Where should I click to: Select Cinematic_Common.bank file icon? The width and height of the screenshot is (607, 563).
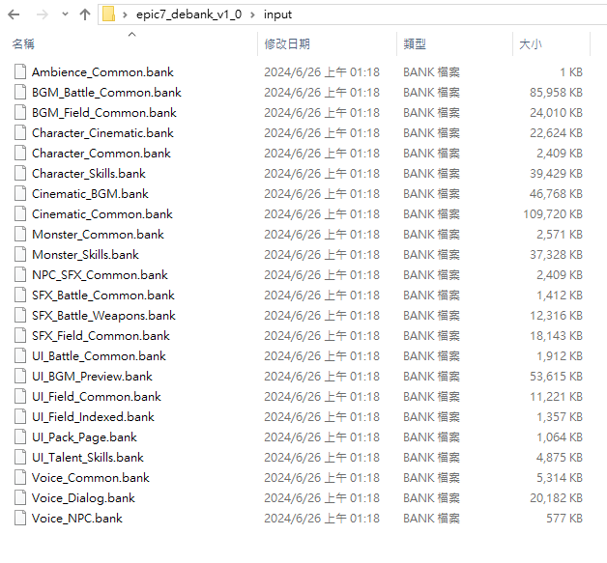(x=20, y=213)
